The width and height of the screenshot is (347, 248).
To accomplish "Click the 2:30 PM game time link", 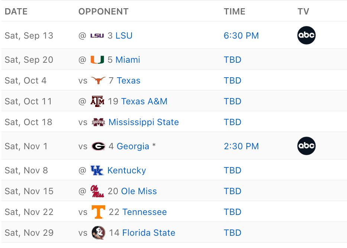I will [x=241, y=146].
